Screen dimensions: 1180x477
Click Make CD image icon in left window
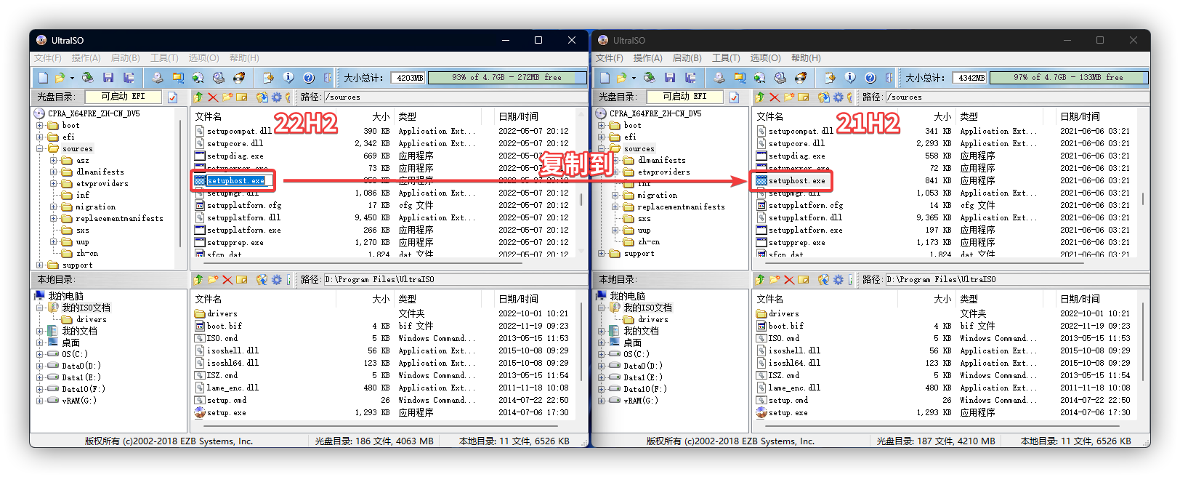coord(158,77)
